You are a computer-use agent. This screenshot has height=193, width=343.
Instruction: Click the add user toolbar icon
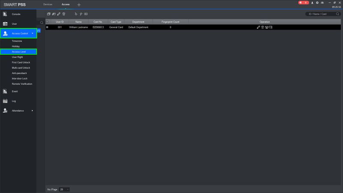pyautogui.click(x=48, y=14)
